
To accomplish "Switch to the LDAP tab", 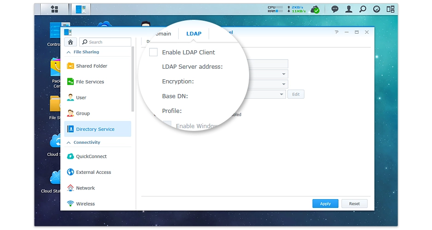I will pos(194,34).
